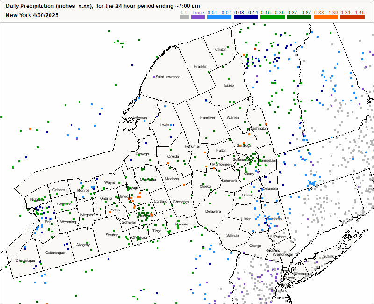Click the Chenango county label
The width and height of the screenshot is (374, 304).
(x=181, y=202)
